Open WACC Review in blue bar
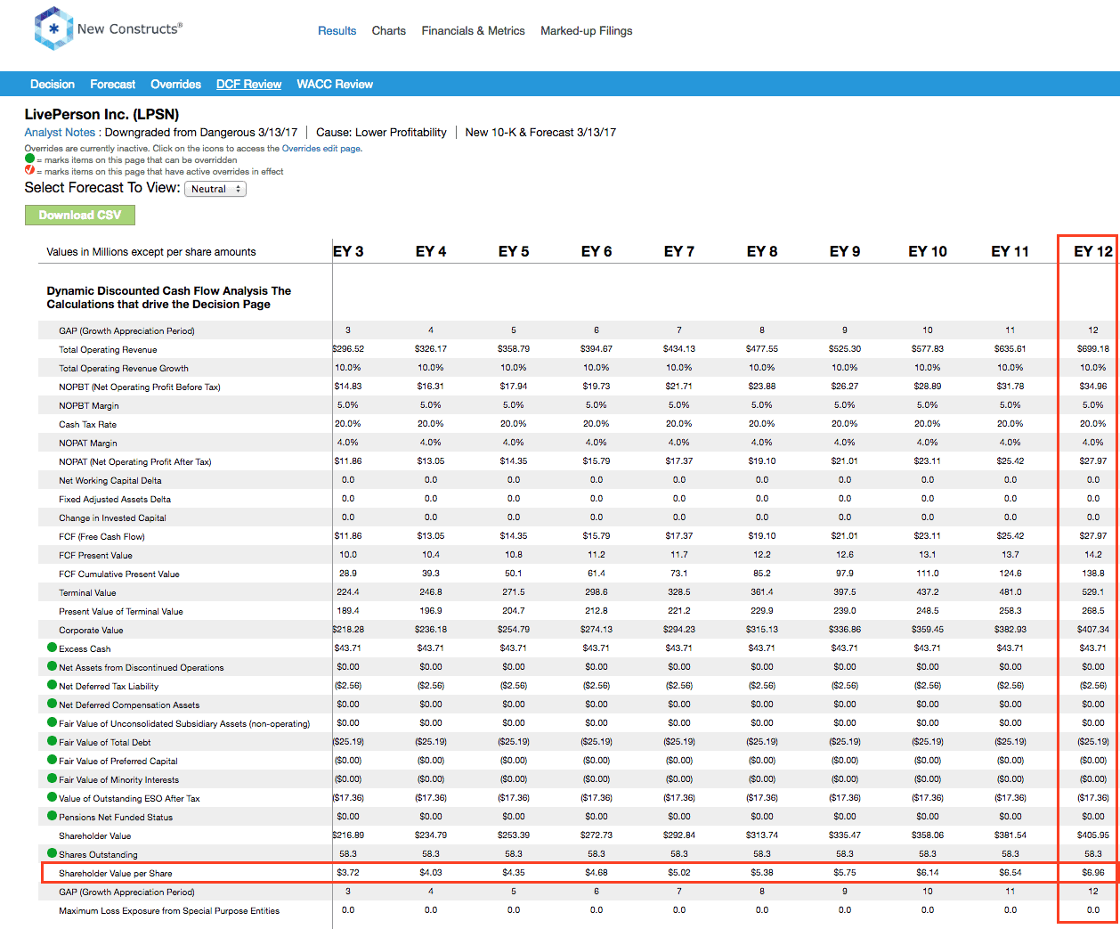1120x929 pixels. [x=335, y=84]
